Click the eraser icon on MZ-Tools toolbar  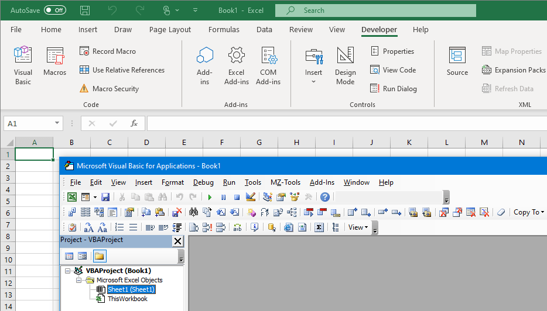pos(501,212)
